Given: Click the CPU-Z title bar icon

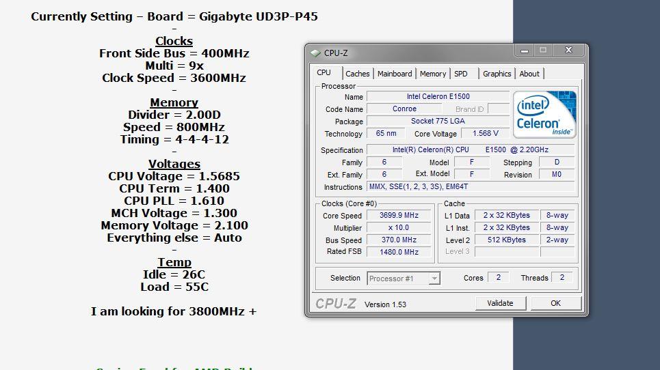Looking at the screenshot, I should point(315,53).
